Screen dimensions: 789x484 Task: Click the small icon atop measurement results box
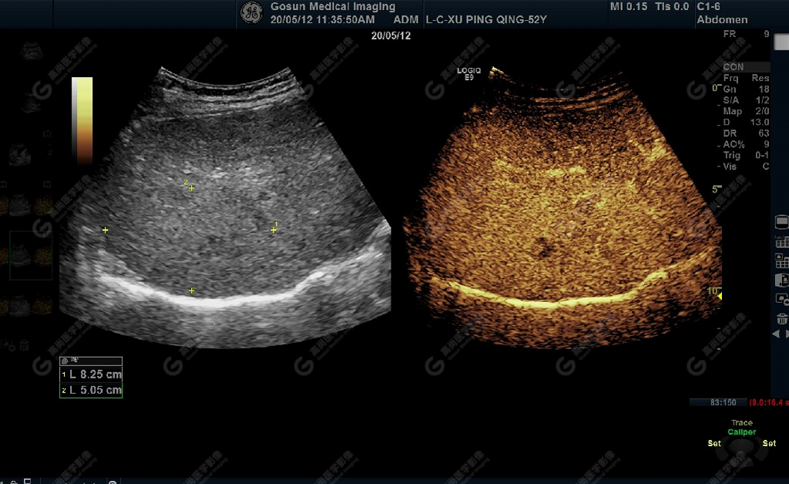pos(75,360)
